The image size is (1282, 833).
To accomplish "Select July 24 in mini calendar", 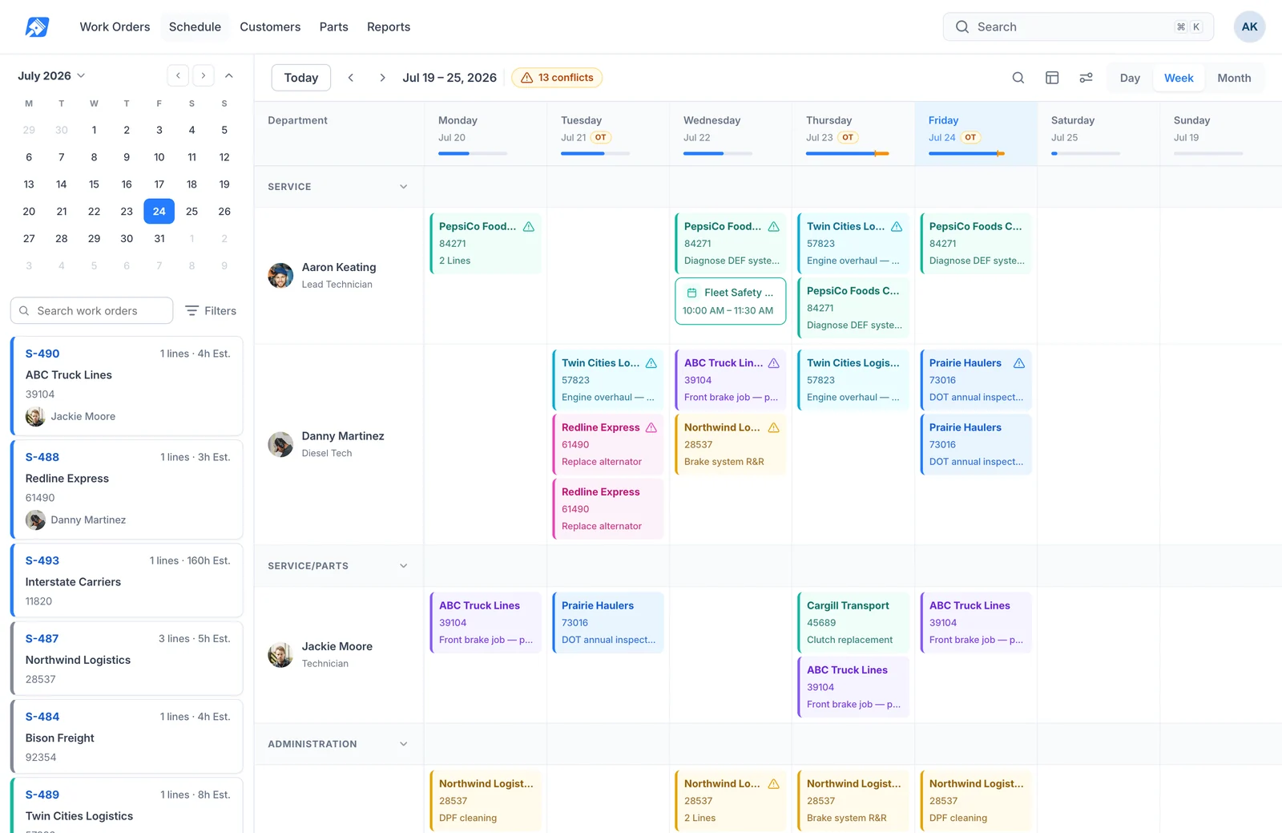I will click(159, 212).
